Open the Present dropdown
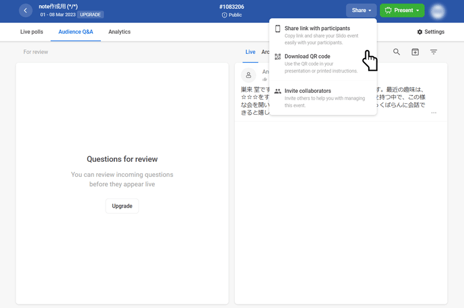 (x=402, y=10)
